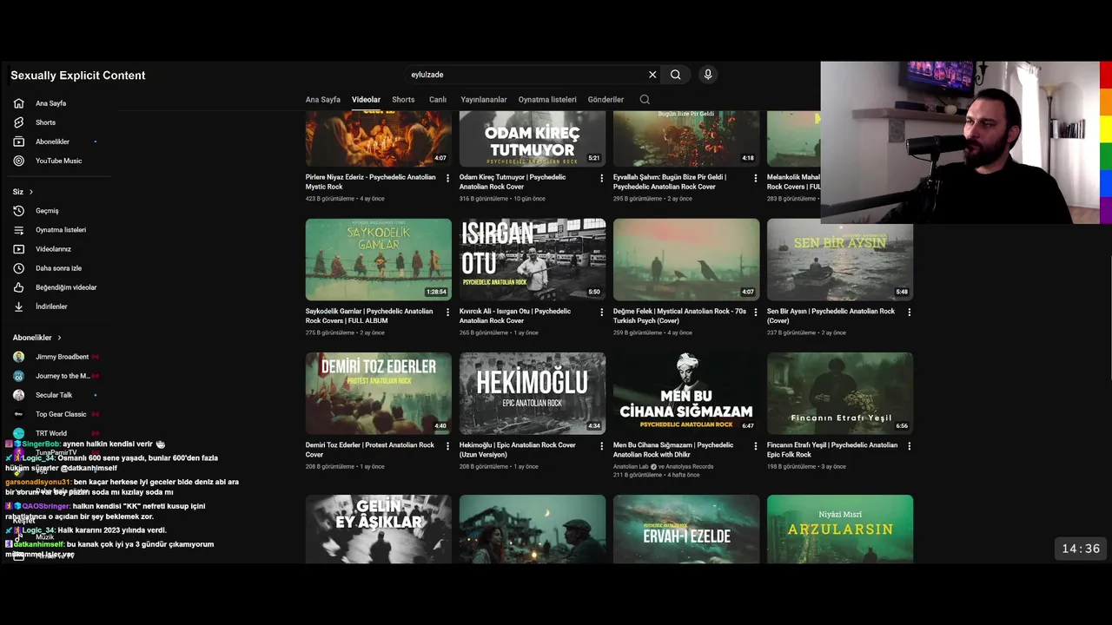Open Journey to the M... subscription
This screenshot has height=625, width=1112.
(x=62, y=376)
